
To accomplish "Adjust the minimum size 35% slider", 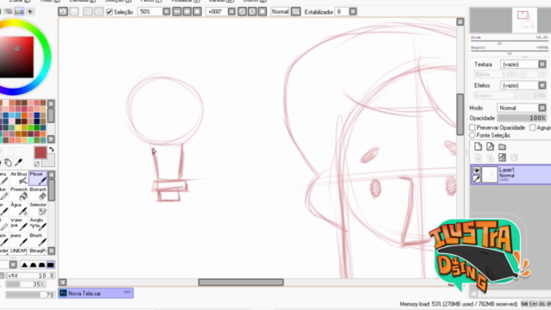I will coord(25,284).
